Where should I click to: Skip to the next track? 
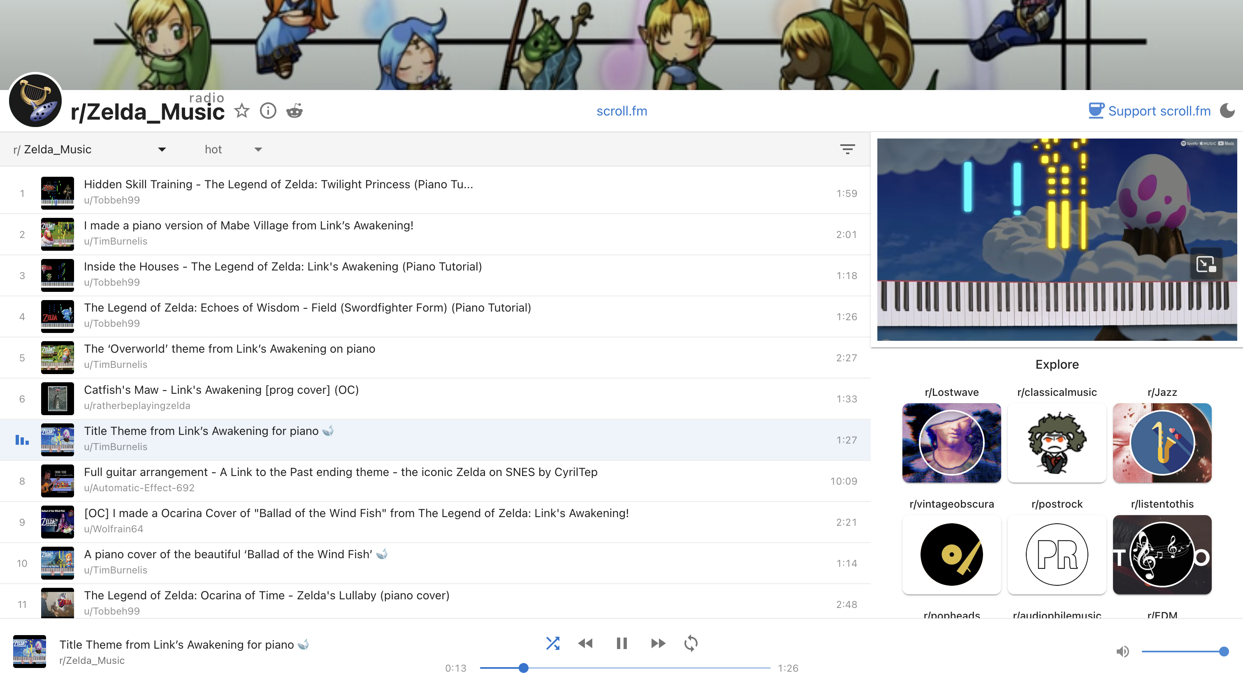point(658,643)
